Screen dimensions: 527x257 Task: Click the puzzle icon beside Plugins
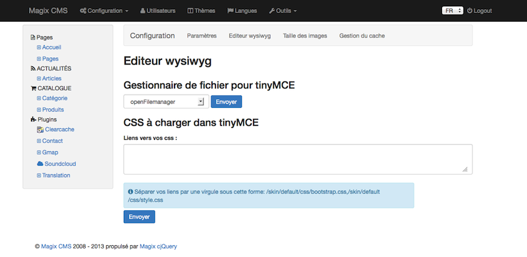(34, 119)
